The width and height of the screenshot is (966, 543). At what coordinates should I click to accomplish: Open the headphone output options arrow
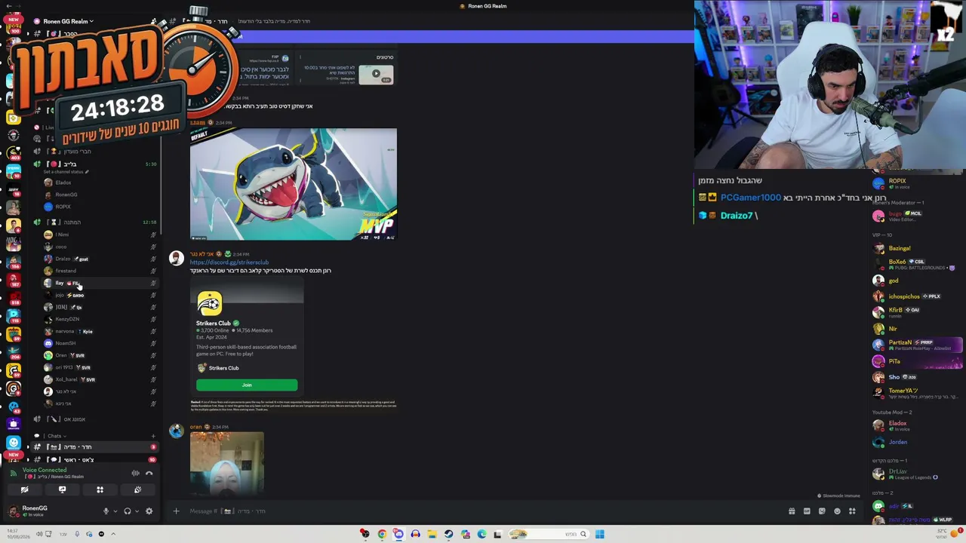(x=137, y=511)
